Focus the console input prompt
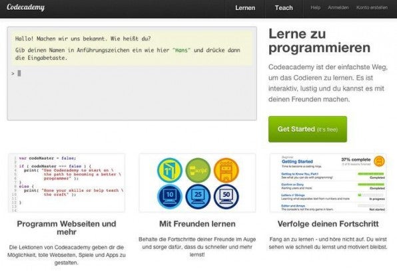Viewport: 397px width, 271px height. 132,74
